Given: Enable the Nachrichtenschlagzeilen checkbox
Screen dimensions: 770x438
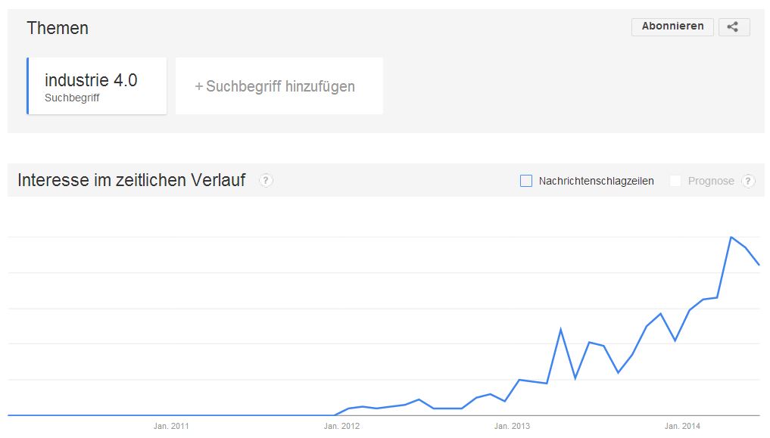Looking at the screenshot, I should [x=526, y=181].
